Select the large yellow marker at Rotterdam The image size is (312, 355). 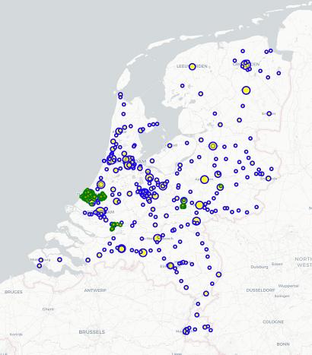[100, 211]
